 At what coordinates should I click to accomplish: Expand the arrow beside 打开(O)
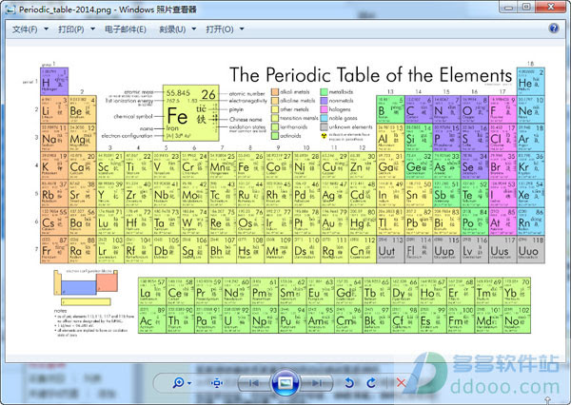(242, 29)
